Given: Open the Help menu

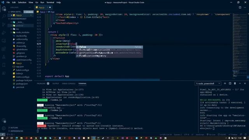Looking at the screenshot, I should pos(58,2).
